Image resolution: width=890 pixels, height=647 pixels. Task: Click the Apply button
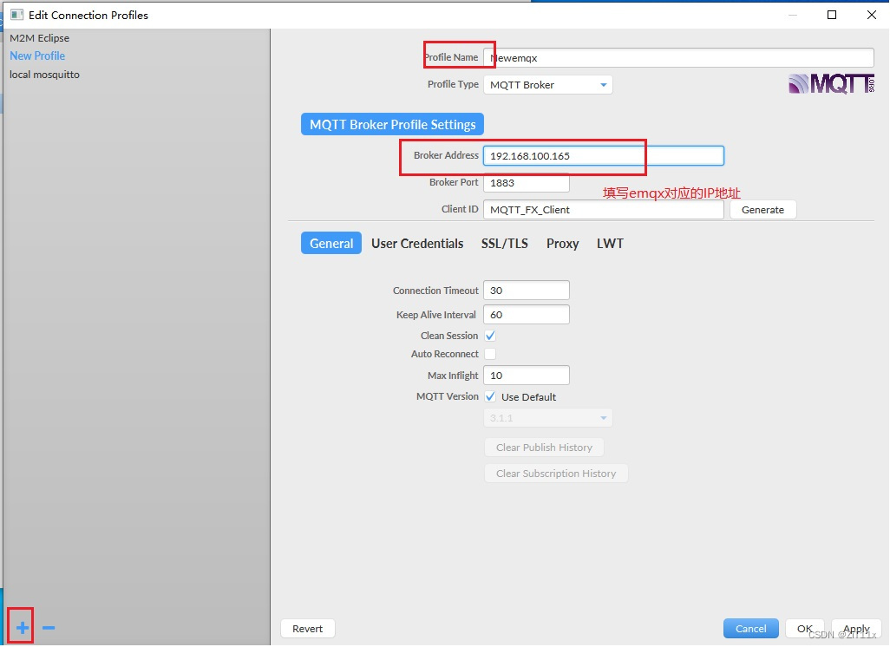pyautogui.click(x=856, y=628)
